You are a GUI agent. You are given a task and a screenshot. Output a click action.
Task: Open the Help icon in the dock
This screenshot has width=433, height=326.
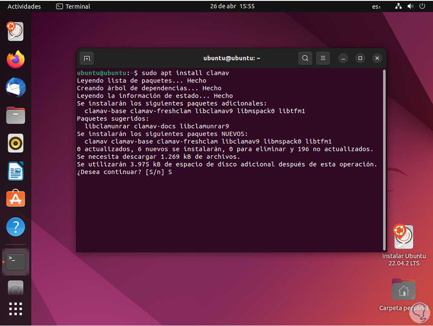15,227
